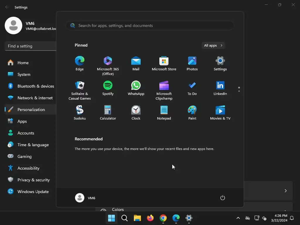Image resolution: width=300 pixels, height=225 pixels.
Task: Go to Home in Settings sidebar
Action: [x=30, y=63]
